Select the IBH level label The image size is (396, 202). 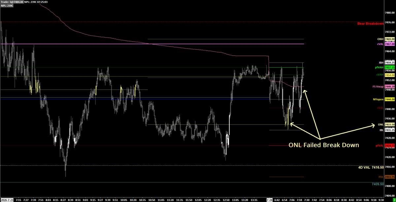tap(381, 62)
